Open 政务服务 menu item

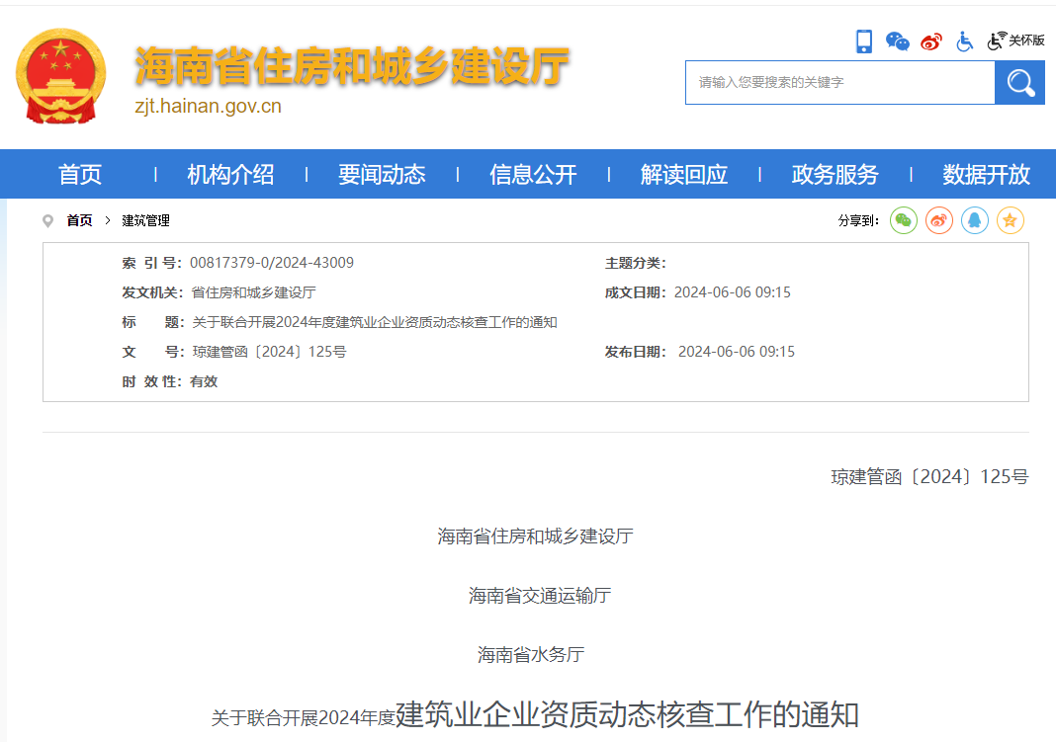836,174
